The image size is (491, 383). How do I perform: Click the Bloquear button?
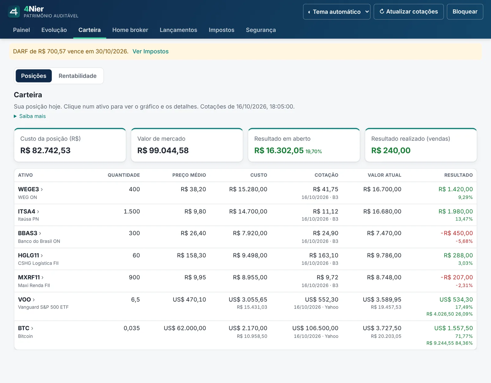(x=465, y=12)
